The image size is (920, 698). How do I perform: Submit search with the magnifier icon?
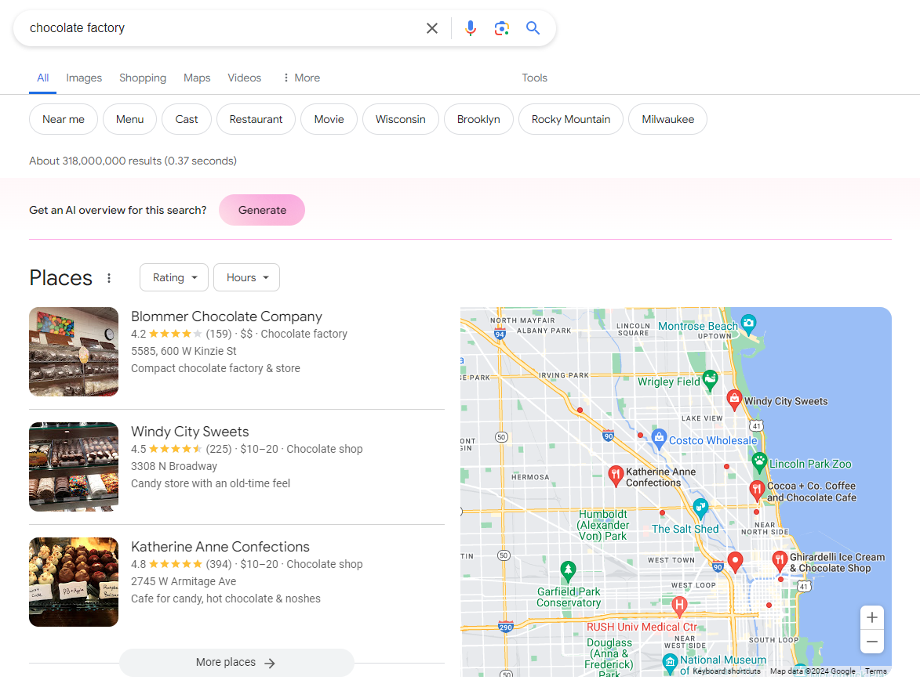(x=533, y=27)
